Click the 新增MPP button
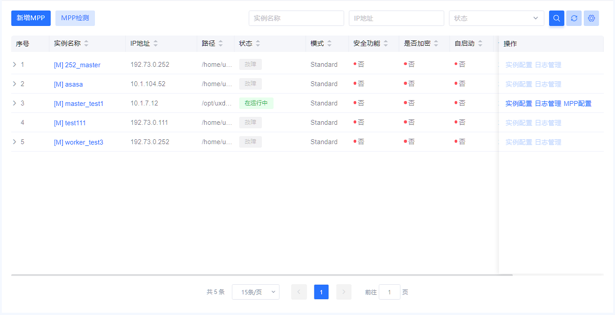Image resolution: width=615 pixels, height=315 pixels. 31,18
